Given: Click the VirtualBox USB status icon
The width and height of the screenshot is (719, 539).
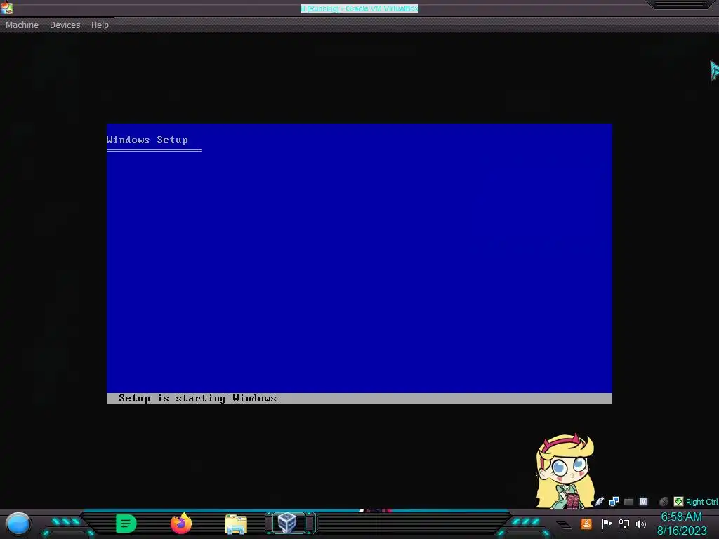Looking at the screenshot, I should click(600, 501).
